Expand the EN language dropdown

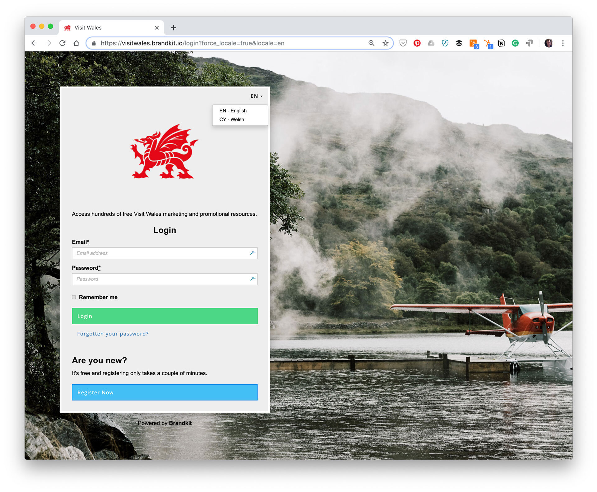click(x=257, y=96)
